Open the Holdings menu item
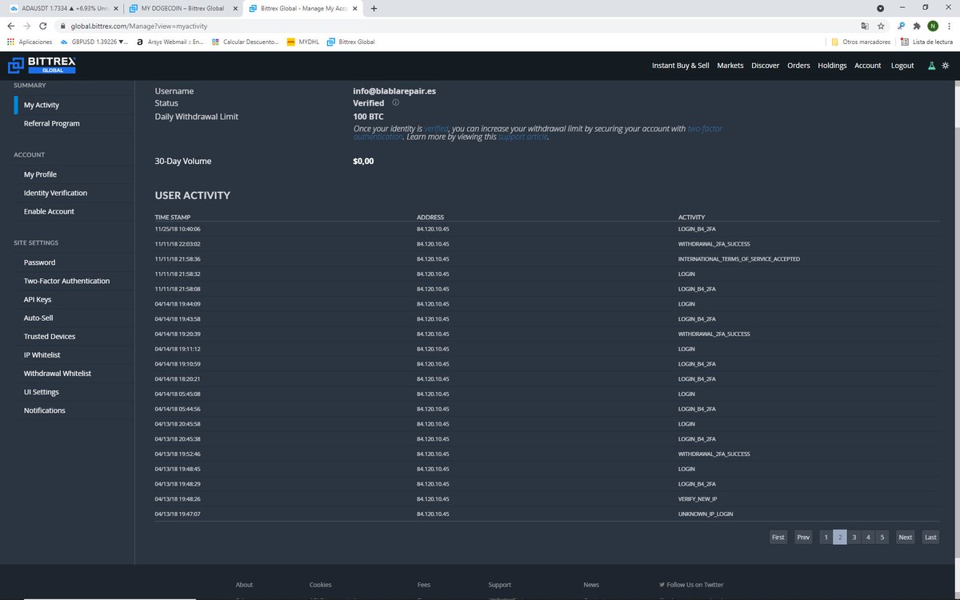The height and width of the screenshot is (600, 960). pos(832,66)
